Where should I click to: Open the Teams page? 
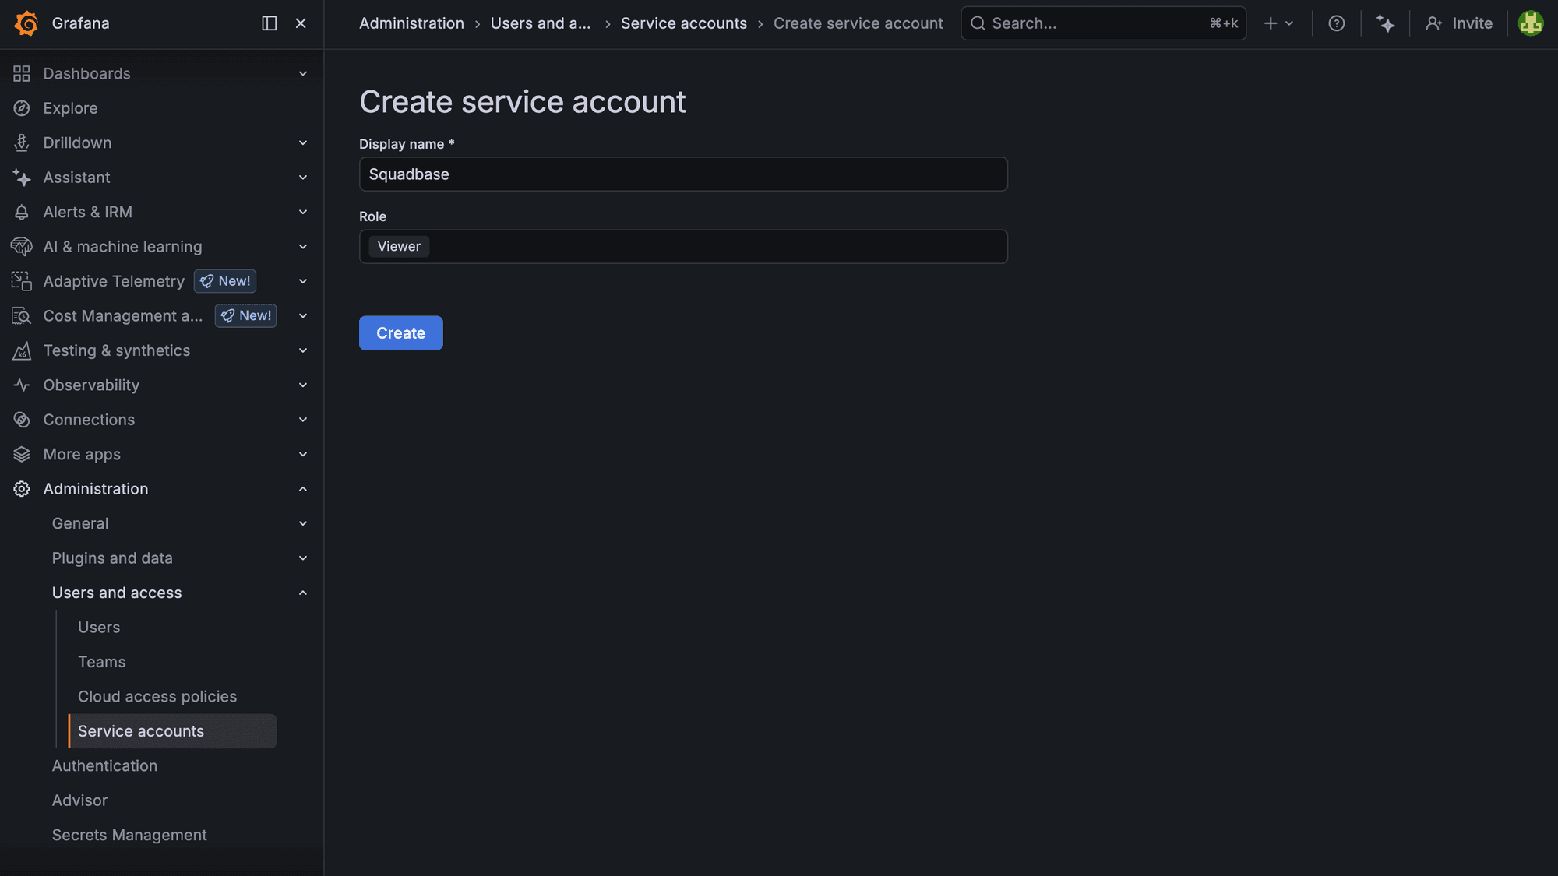(101, 662)
